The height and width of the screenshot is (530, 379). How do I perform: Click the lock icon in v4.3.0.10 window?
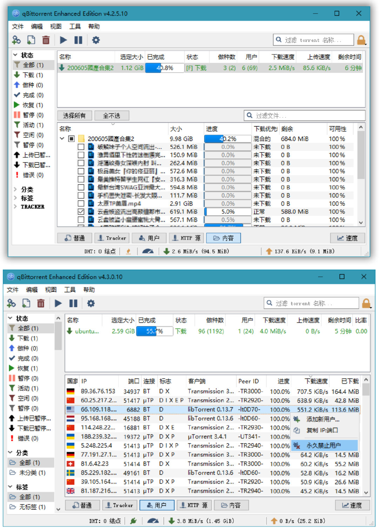[x=366, y=303]
